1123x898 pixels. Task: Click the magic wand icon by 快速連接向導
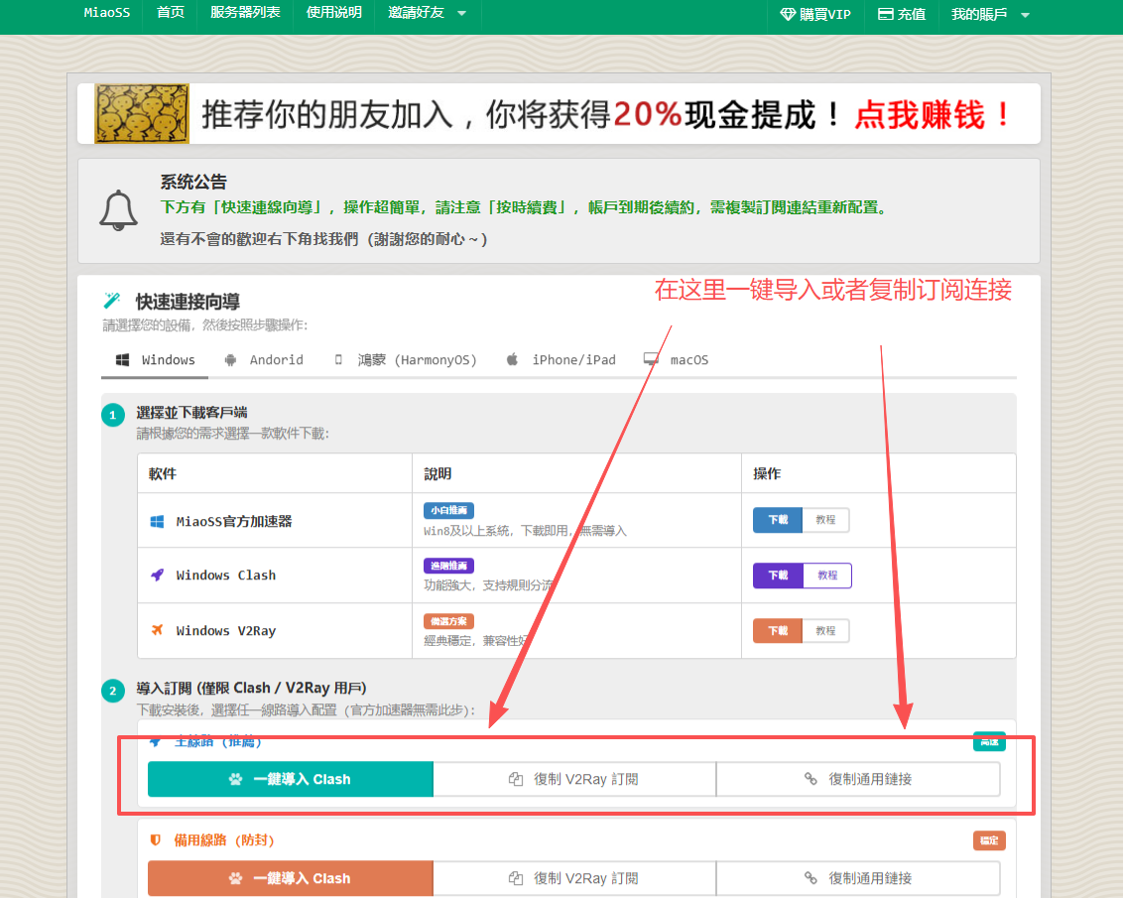point(111,301)
